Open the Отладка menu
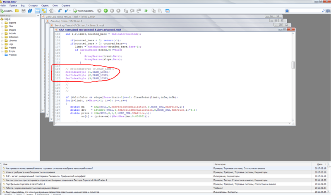This screenshot has width=331, height=195. pyautogui.click(x=32, y=6)
